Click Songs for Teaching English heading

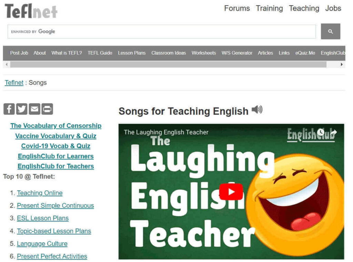[x=183, y=111]
